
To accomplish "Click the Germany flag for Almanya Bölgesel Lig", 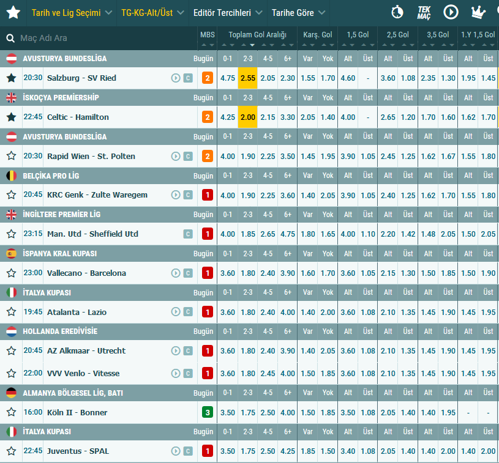I will click(x=12, y=393).
